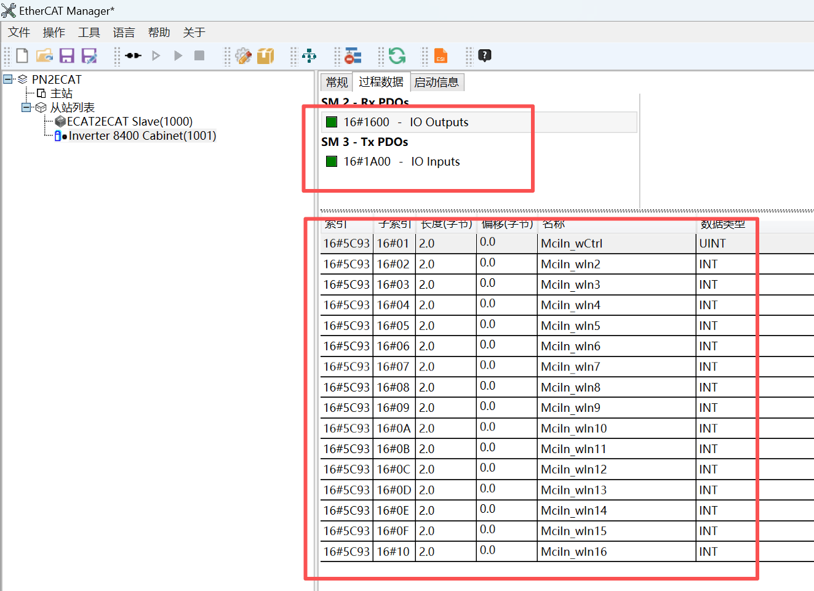
Task: Switch to the 常规 tab
Action: pyautogui.click(x=337, y=82)
